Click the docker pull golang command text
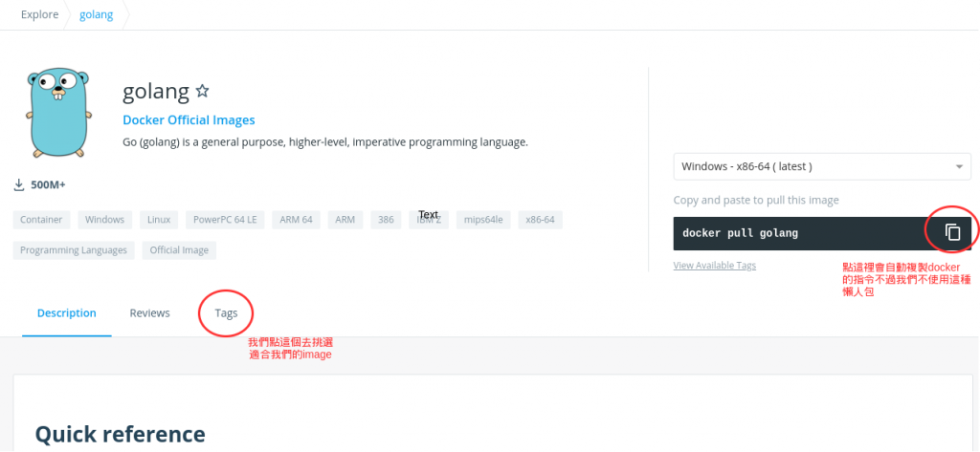 point(740,233)
